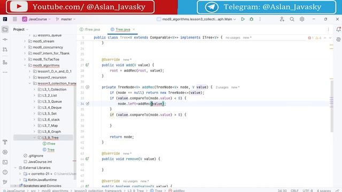The width and height of the screenshot is (342, 192).
Task: Select the L3_7_Map package
Action: pos(50,126)
